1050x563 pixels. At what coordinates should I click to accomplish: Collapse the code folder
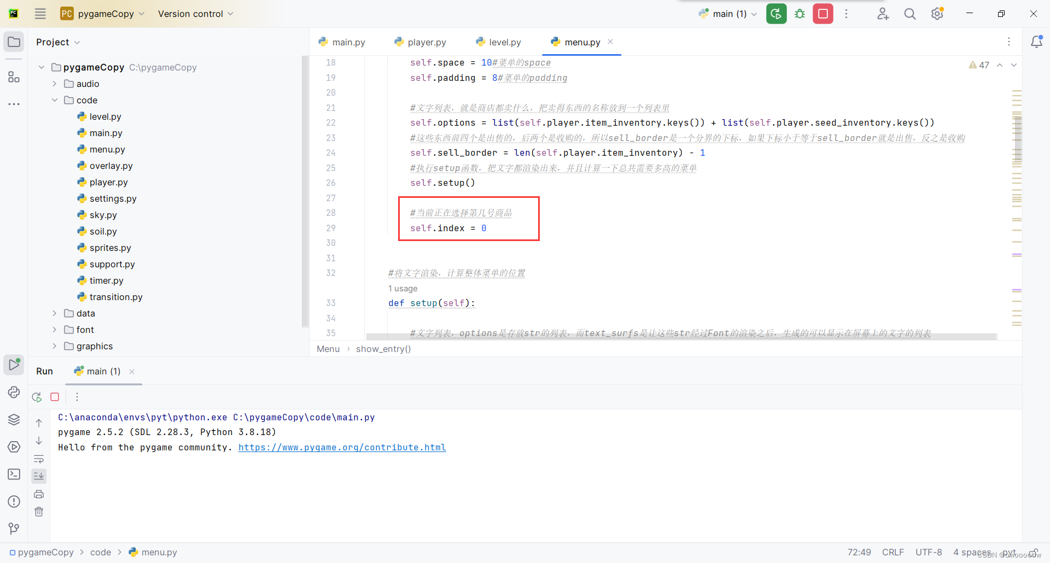(x=55, y=100)
